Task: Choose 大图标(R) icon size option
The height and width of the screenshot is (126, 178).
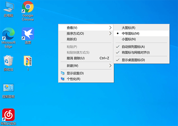Action: (128, 28)
